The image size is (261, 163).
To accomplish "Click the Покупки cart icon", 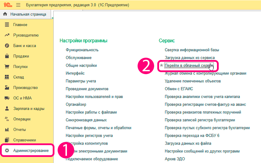I will [x=7, y=67].
